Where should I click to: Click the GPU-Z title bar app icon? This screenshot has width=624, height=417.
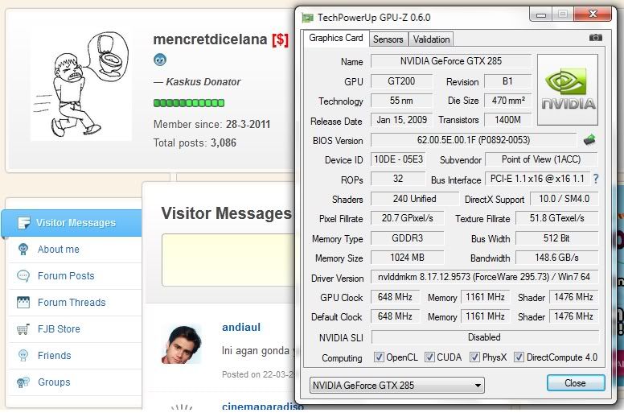click(307, 18)
